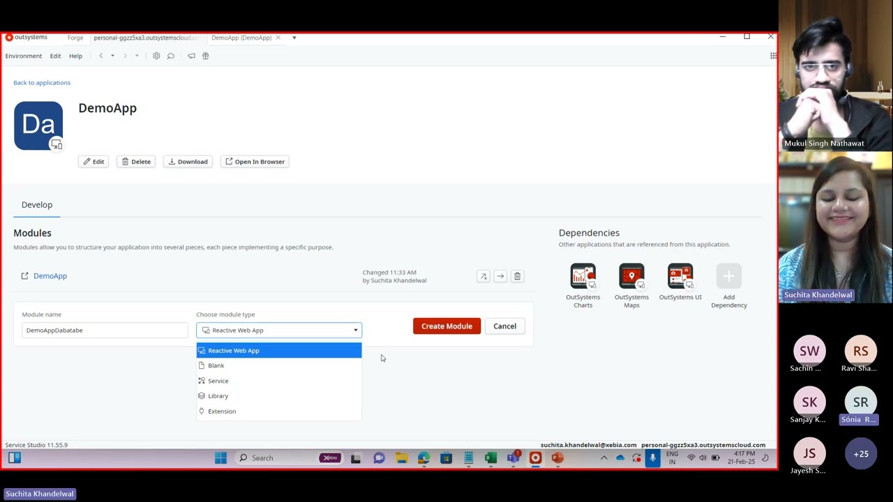The image size is (893, 502).
Task: Click the delete module trash icon
Action: coord(517,276)
